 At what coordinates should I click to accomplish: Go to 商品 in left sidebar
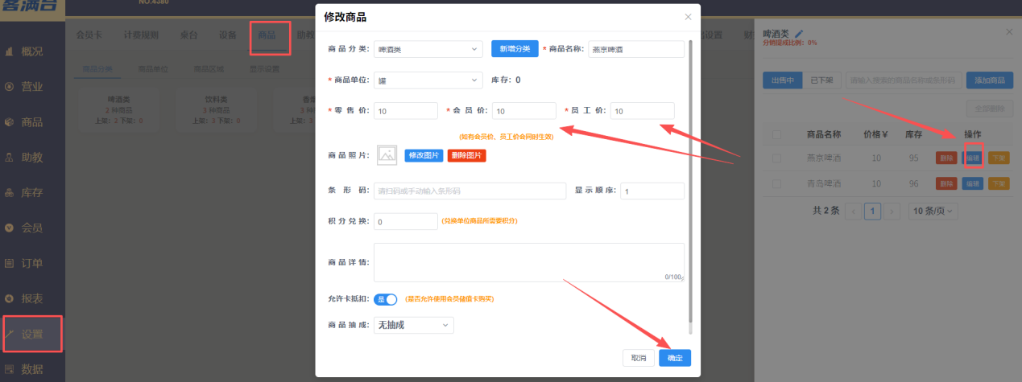[x=32, y=122]
